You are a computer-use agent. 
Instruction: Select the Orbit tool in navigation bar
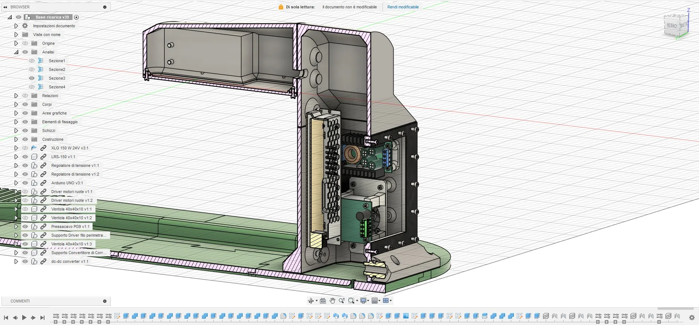(311, 301)
